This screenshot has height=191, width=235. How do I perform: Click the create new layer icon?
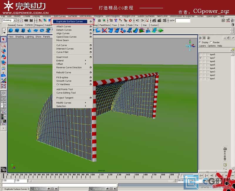pos(232,50)
